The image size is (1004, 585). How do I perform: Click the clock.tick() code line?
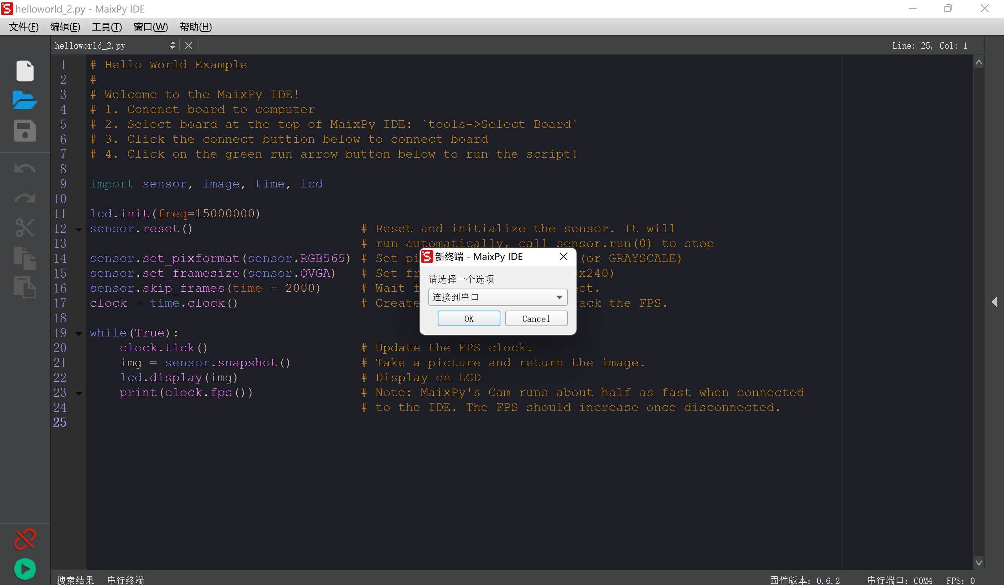(x=164, y=348)
